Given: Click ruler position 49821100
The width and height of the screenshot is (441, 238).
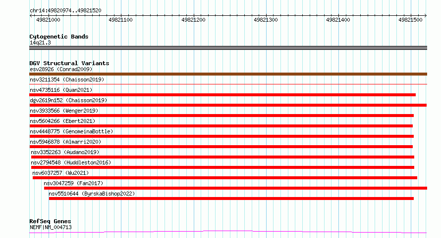Looking at the screenshot, I should pos(120,20).
